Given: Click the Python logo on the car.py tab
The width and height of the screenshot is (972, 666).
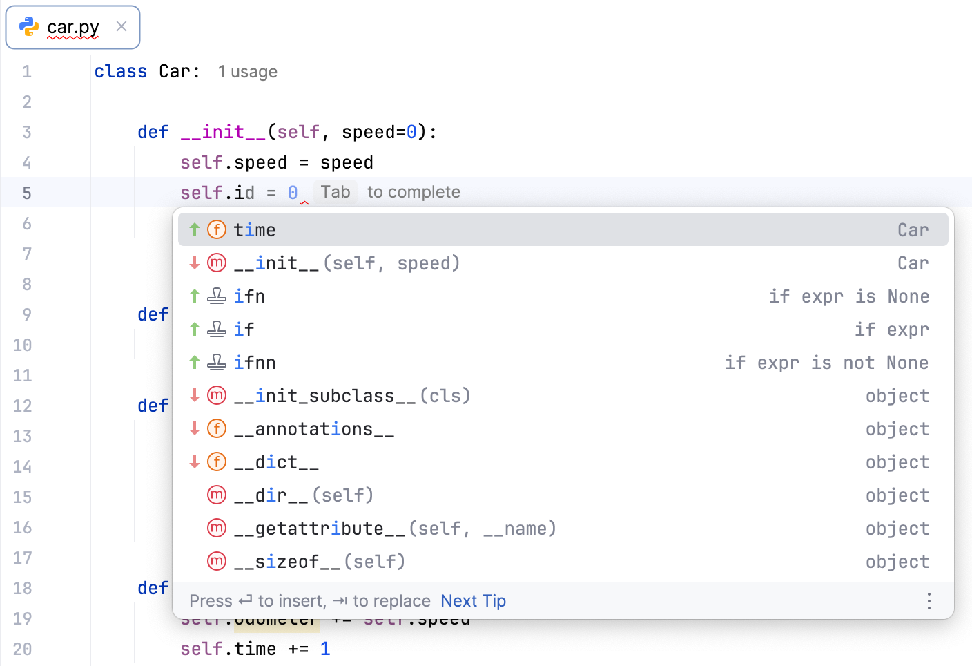Looking at the screenshot, I should click(27, 27).
